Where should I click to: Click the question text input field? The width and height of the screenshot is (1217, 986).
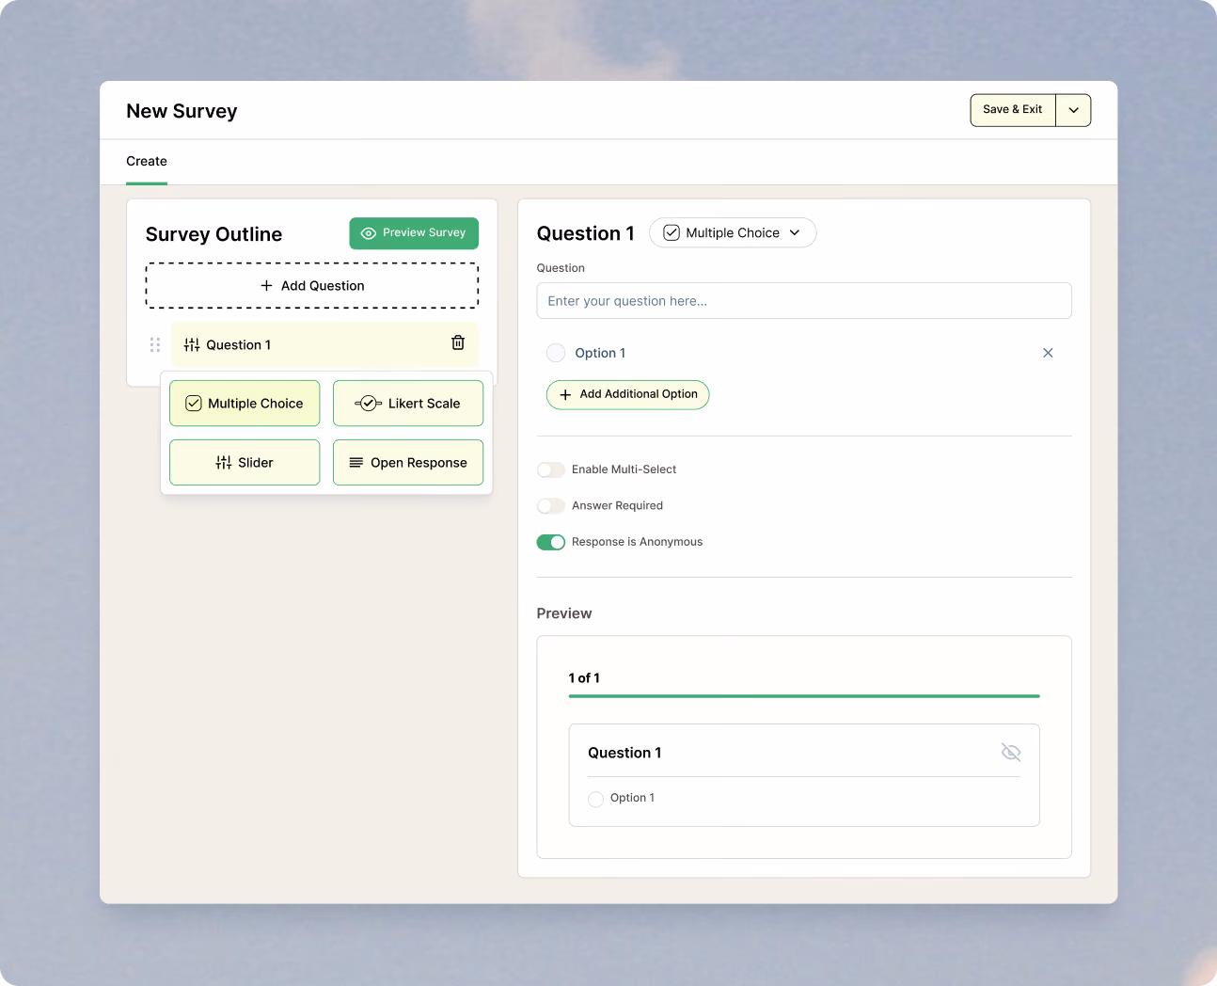point(804,301)
